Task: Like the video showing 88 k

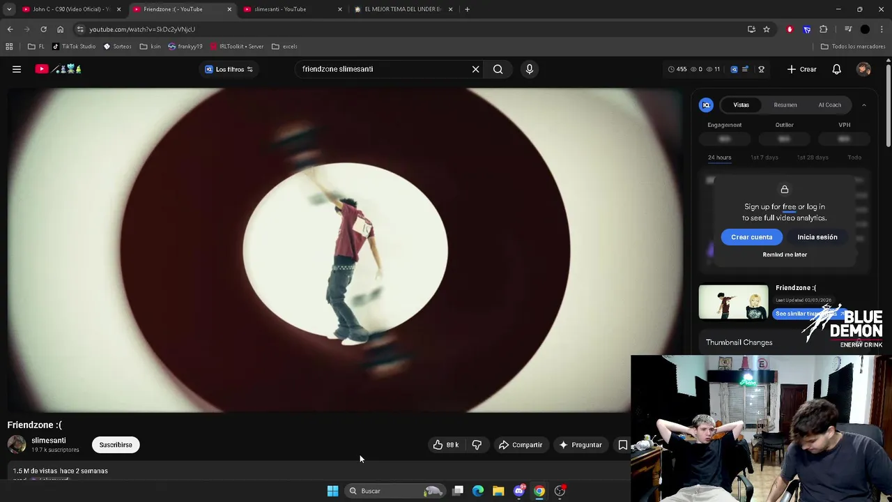Action: click(446, 445)
